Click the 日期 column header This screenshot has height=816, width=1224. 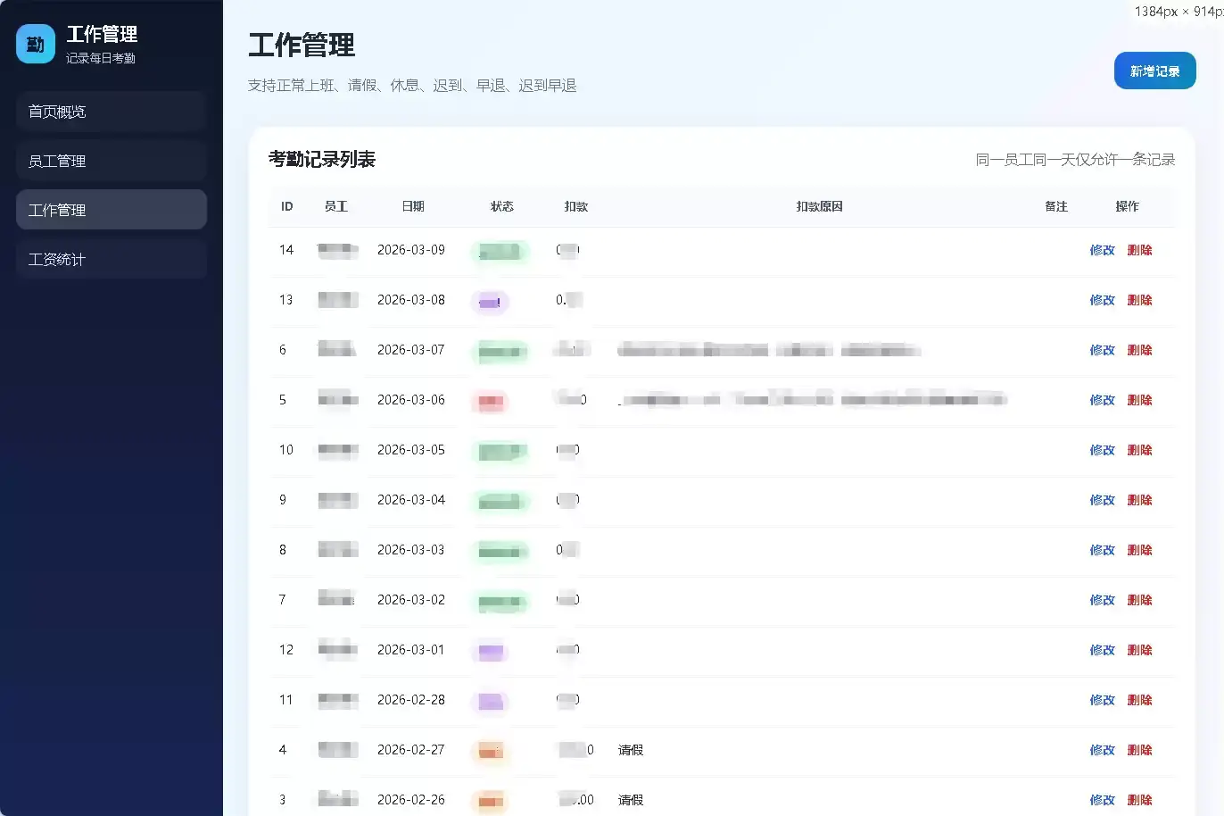click(x=413, y=206)
